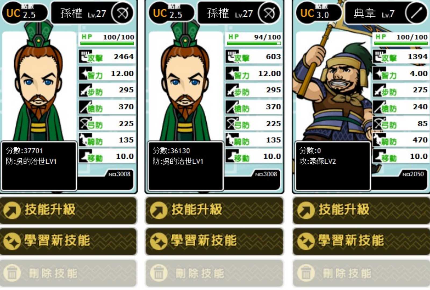
Task: Click 技能升級 button under first 孫權 card
Action: tap(69, 210)
